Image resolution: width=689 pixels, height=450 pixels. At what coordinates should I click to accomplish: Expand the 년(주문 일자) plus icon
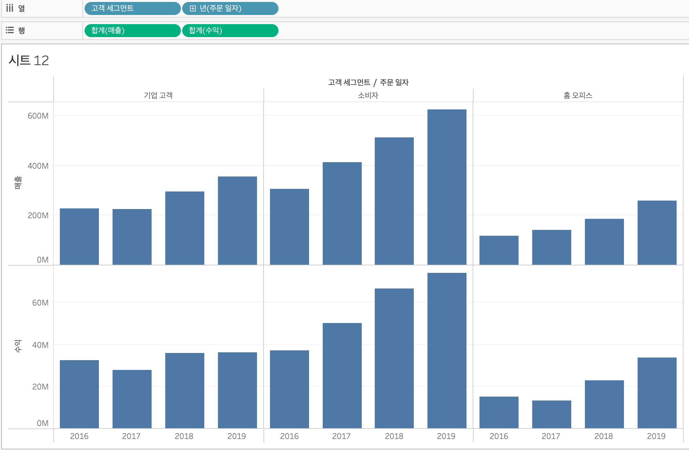[193, 8]
